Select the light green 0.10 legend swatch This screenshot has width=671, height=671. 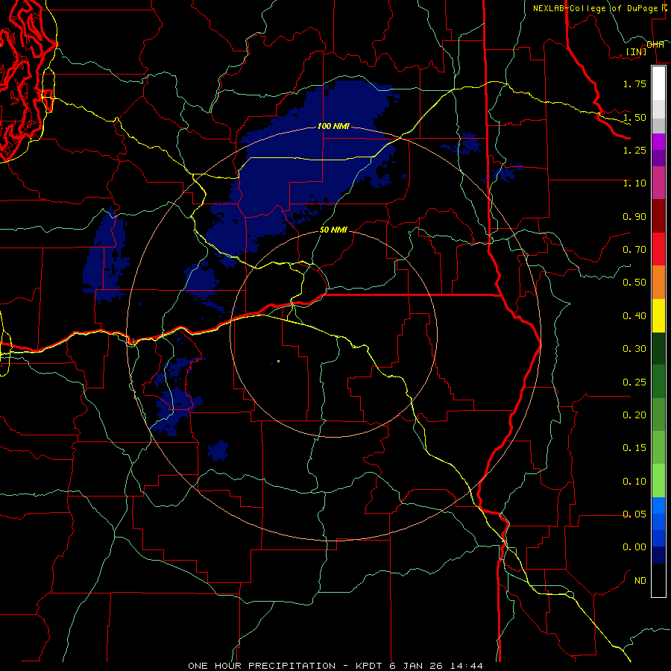pos(659,481)
